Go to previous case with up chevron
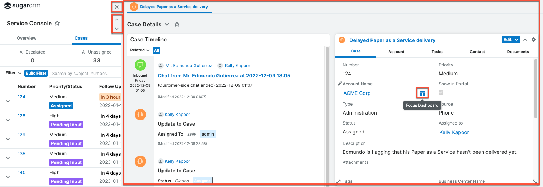The image size is (543, 187). click(x=117, y=20)
